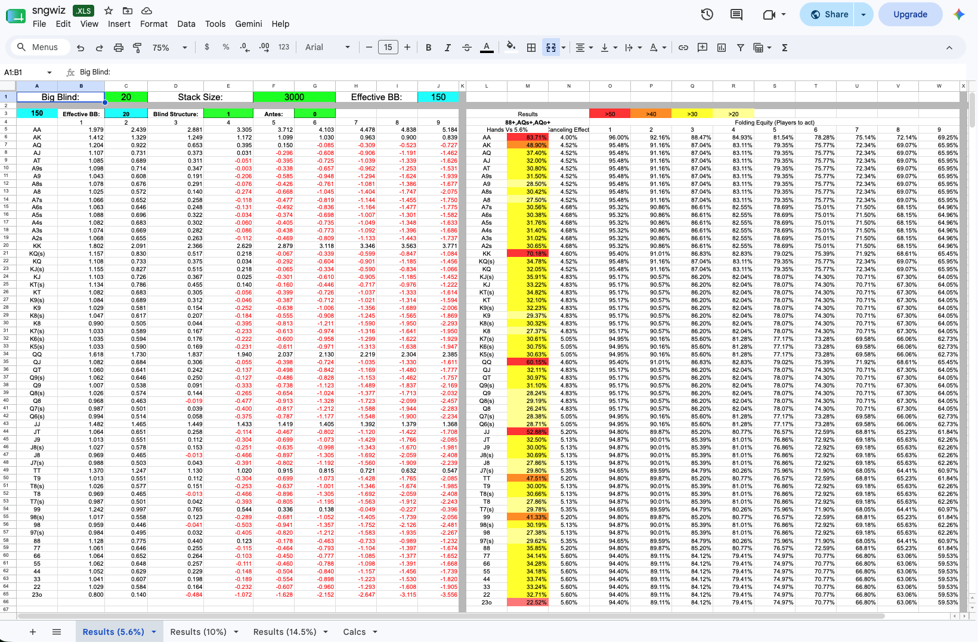978x642 pixels.
Task: Open the Help menu
Action: click(280, 24)
